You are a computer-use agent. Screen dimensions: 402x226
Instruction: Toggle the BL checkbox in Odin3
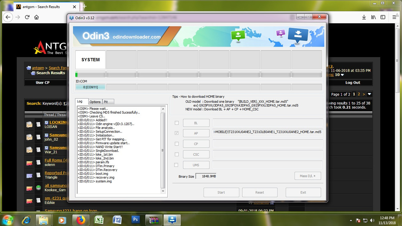[177, 123]
